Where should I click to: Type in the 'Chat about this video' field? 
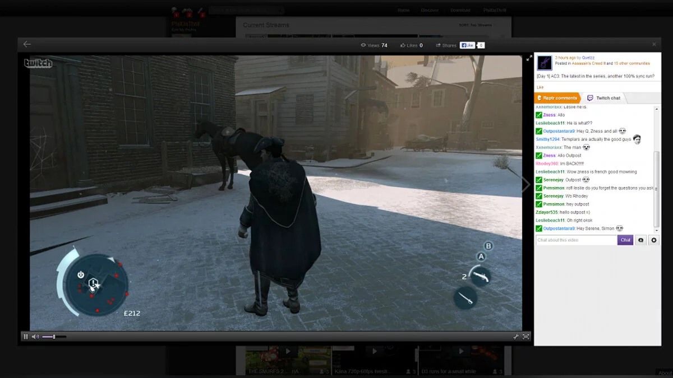(576, 240)
